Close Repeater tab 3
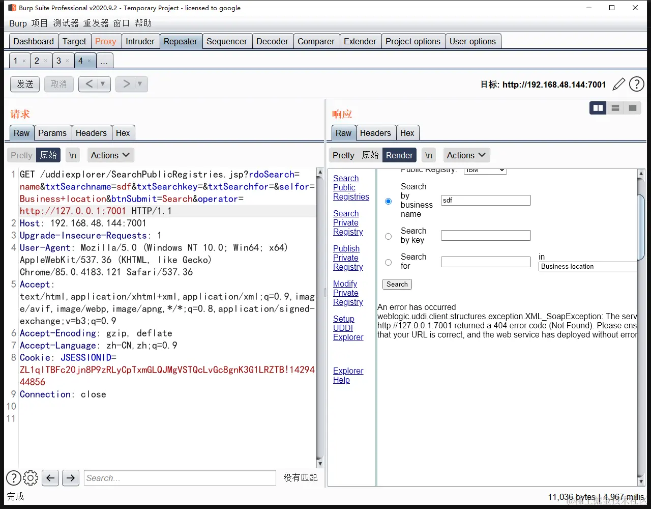Screen dimensions: 651x509 (67, 61)
